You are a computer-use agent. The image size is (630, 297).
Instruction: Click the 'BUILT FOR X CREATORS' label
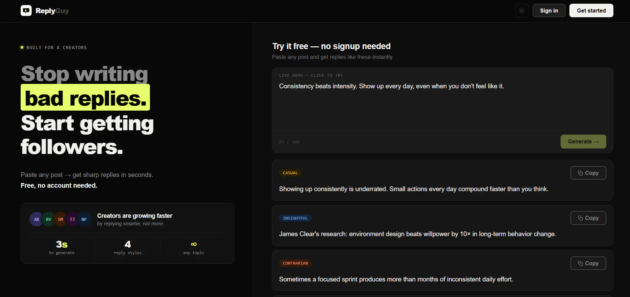(57, 48)
